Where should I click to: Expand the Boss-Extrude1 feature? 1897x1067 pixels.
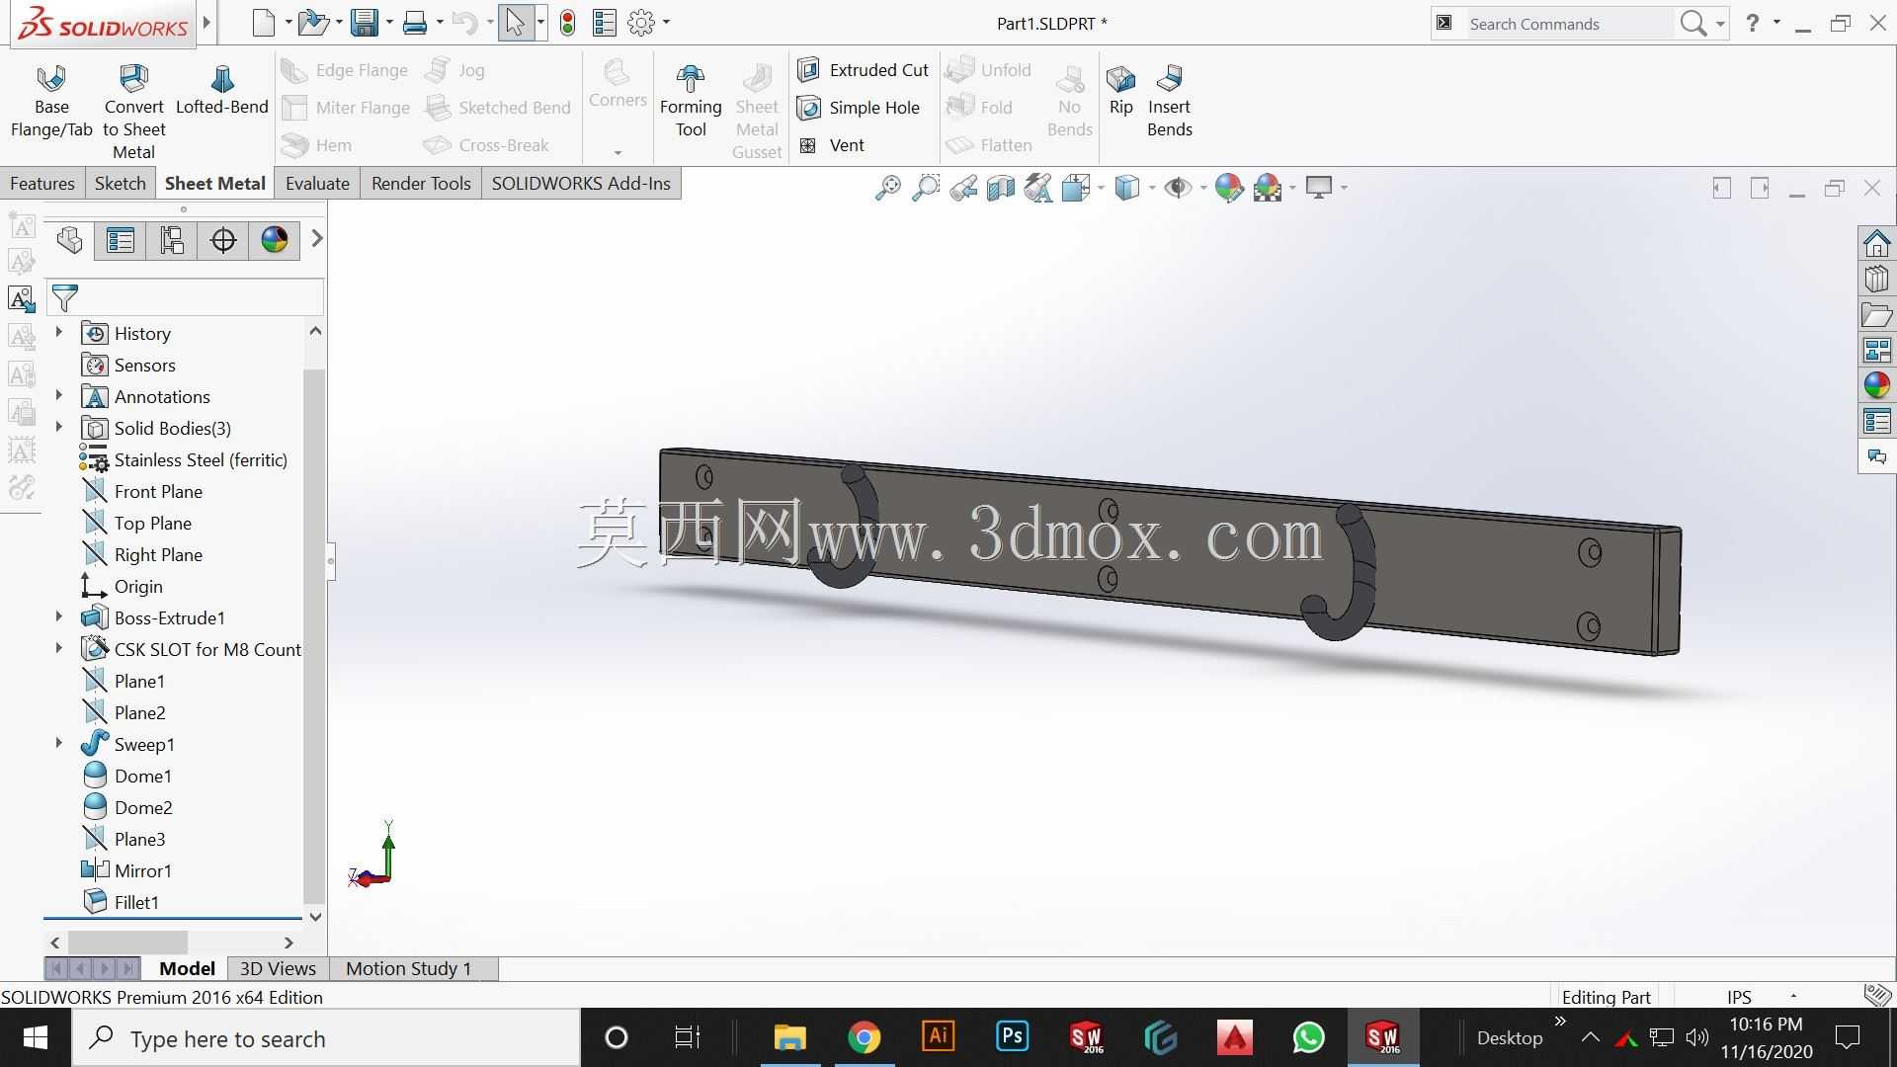click(x=58, y=617)
